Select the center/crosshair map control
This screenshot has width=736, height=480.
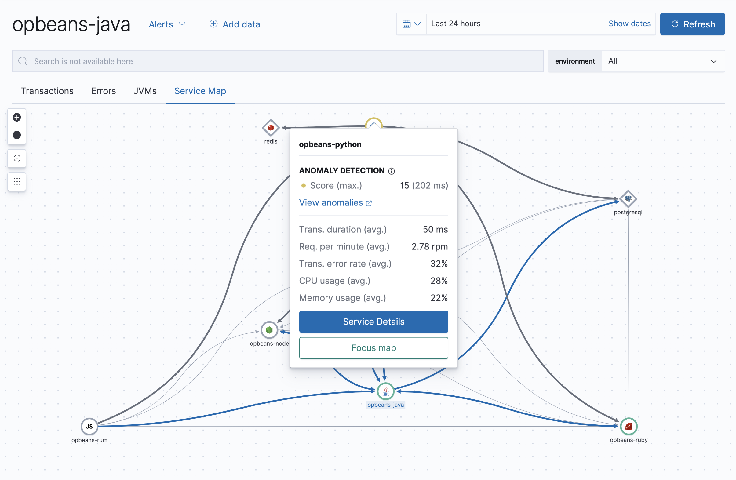(17, 158)
